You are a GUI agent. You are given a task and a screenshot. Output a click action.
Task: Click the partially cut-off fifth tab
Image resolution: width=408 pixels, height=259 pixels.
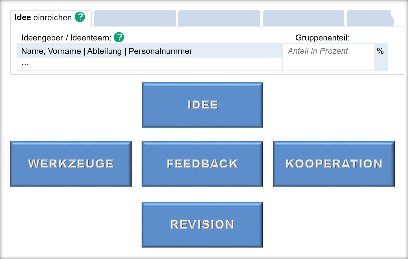tap(370, 18)
